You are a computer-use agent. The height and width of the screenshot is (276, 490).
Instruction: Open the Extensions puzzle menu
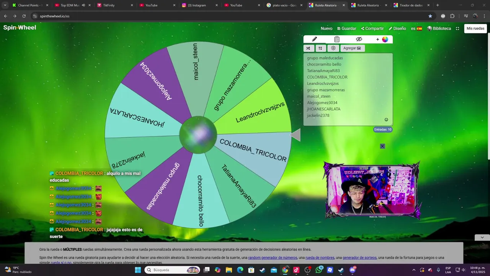[x=452, y=16]
